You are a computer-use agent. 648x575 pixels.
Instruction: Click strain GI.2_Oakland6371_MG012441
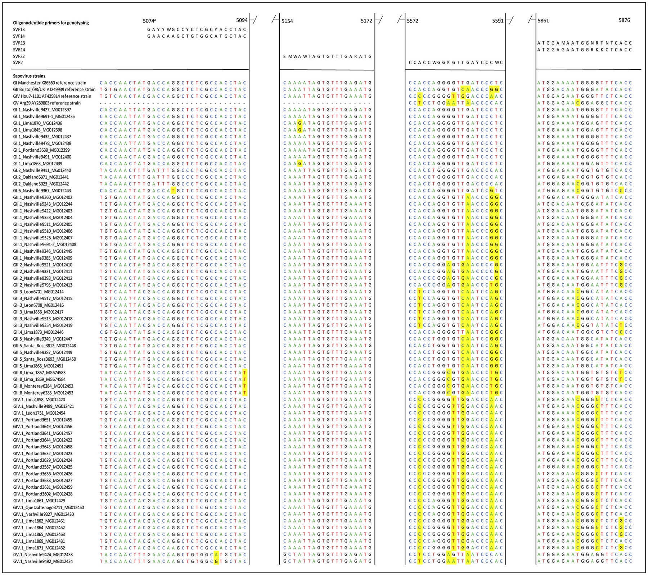(x=41, y=177)
